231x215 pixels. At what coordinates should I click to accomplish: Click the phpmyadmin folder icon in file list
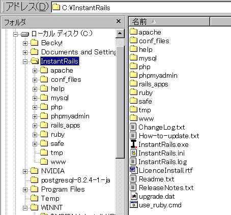click(x=133, y=75)
